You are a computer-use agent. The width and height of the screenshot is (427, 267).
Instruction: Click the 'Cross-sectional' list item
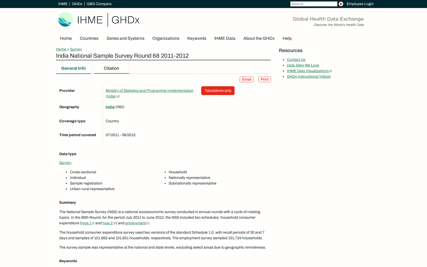point(83,172)
